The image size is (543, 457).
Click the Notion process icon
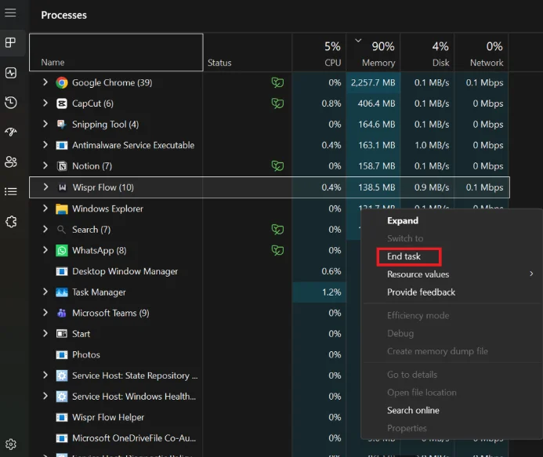click(x=62, y=166)
